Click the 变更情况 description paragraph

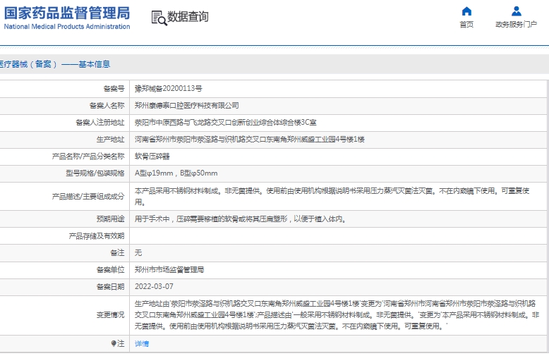(x=337, y=314)
